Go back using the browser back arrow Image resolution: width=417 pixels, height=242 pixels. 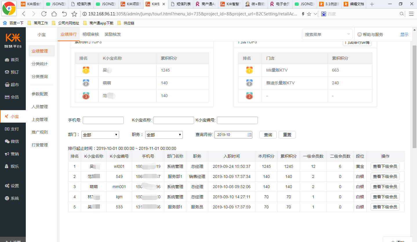coord(24,14)
